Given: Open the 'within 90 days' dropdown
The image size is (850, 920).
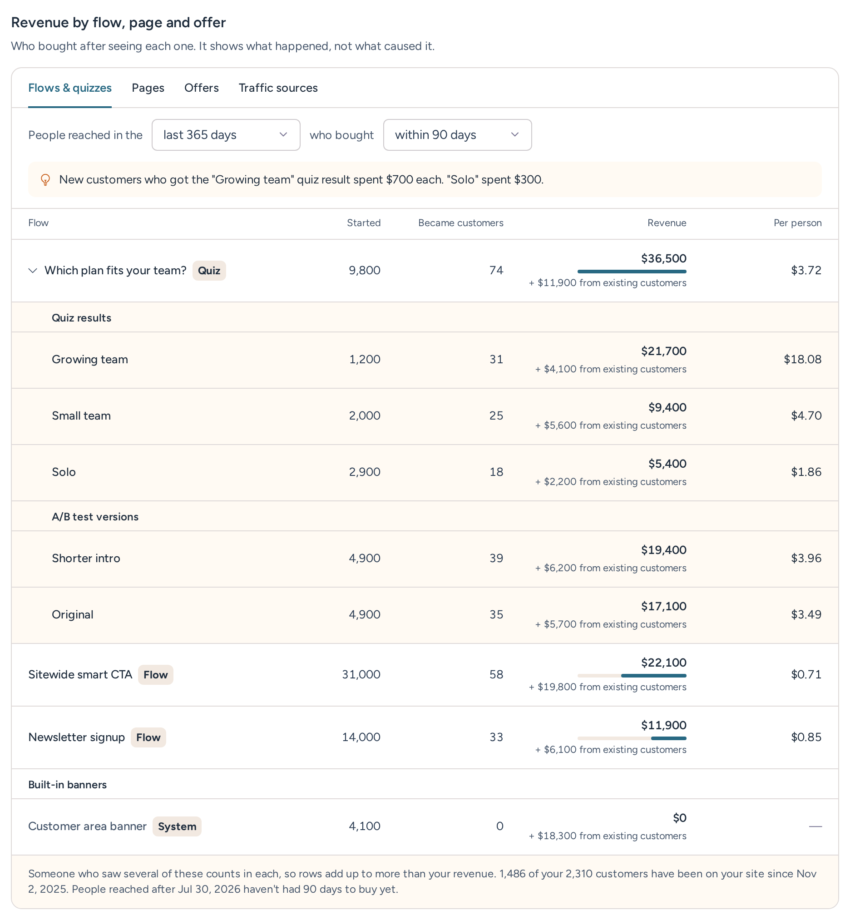Looking at the screenshot, I should coord(457,135).
